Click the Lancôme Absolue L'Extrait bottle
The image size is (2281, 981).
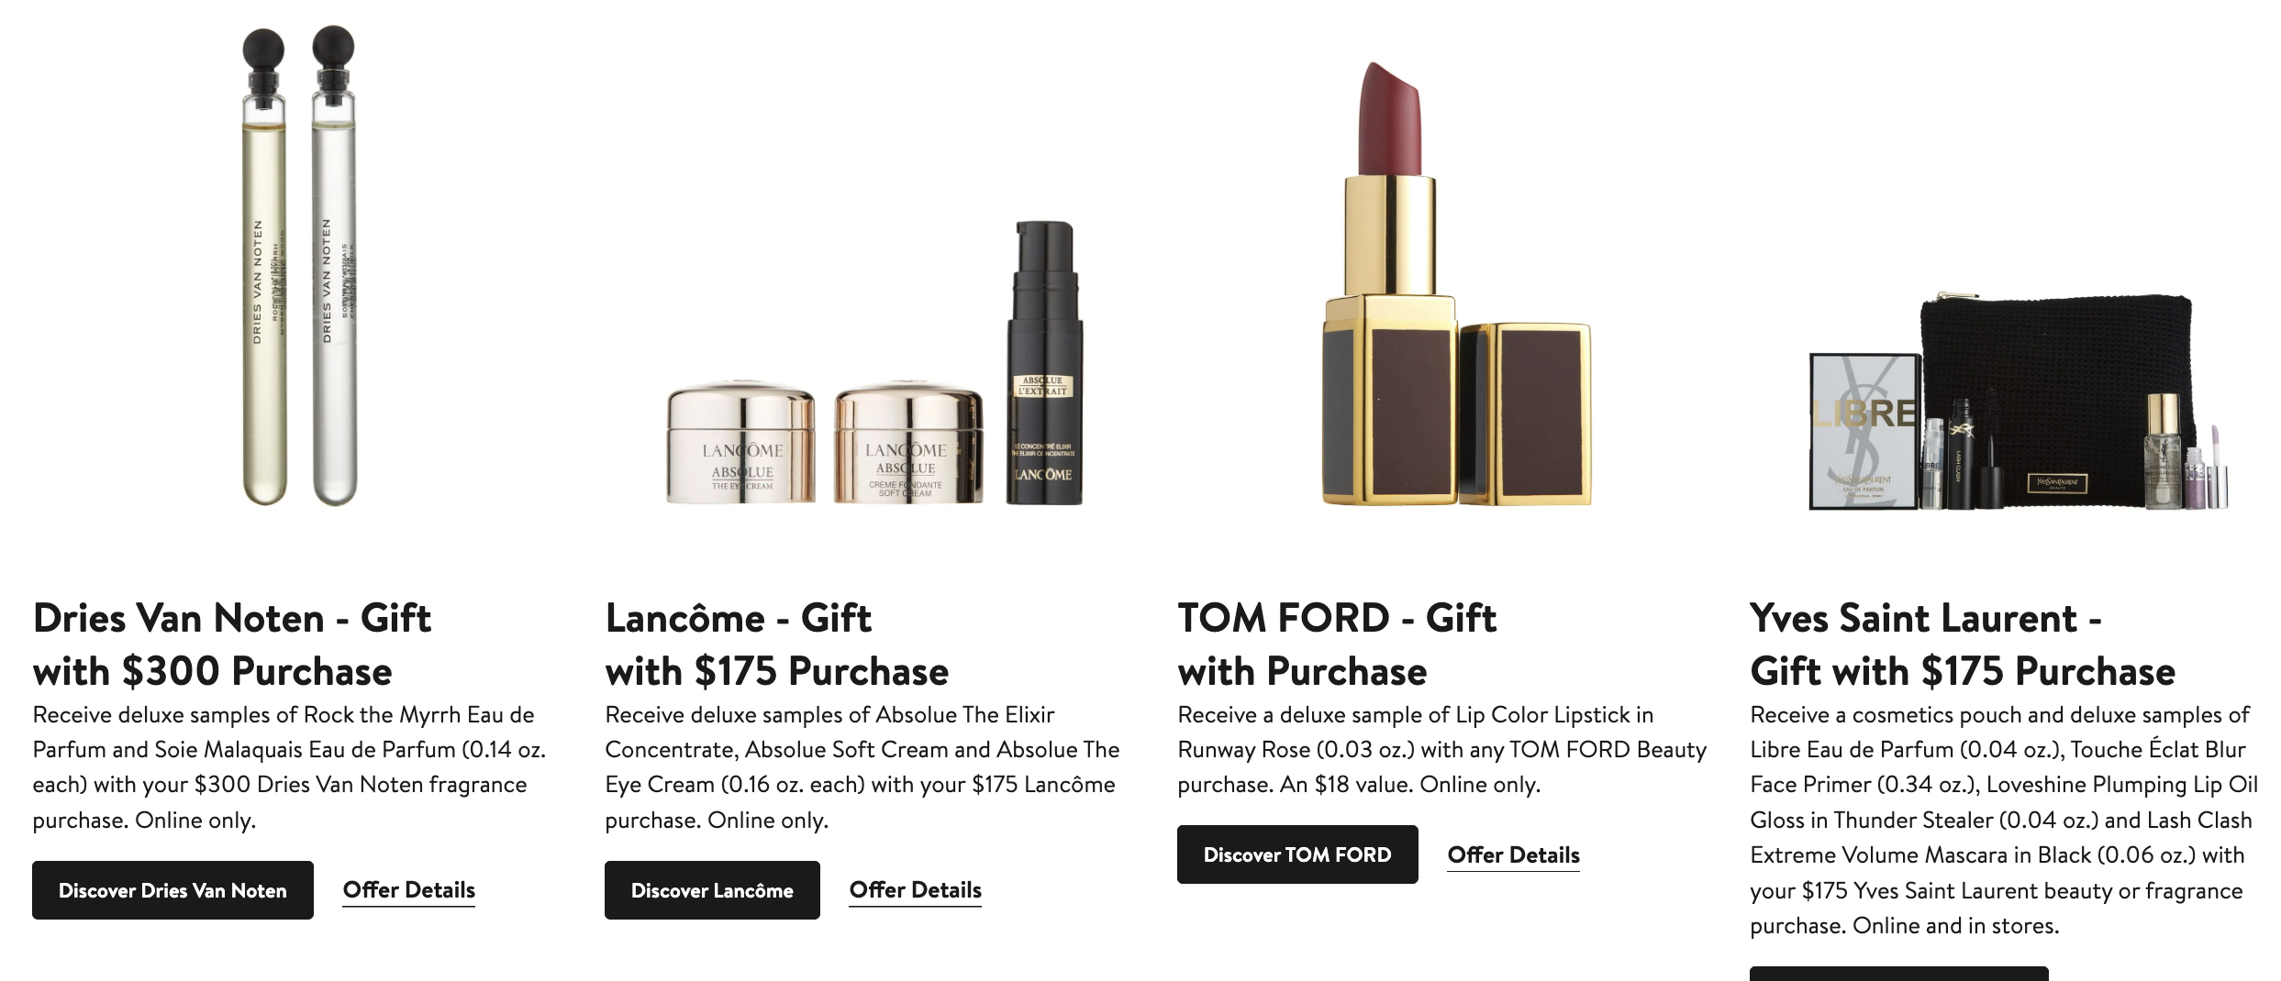tap(1045, 363)
